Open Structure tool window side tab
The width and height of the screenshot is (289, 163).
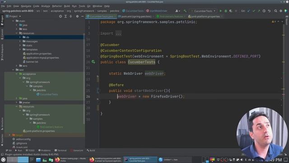point(2,124)
